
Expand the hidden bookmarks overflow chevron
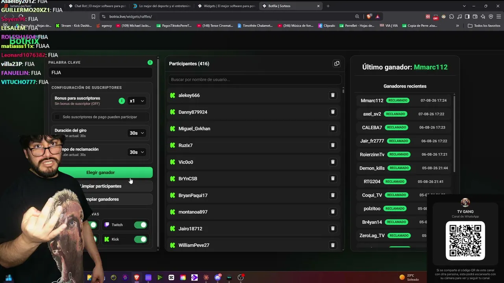click(x=457, y=26)
